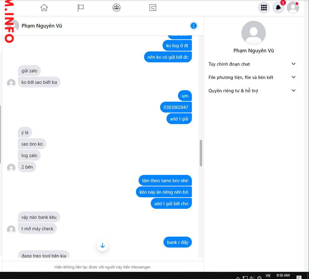Open Windows Action Center notifications icon
The width and height of the screenshot is (309, 279).
click(x=299, y=277)
